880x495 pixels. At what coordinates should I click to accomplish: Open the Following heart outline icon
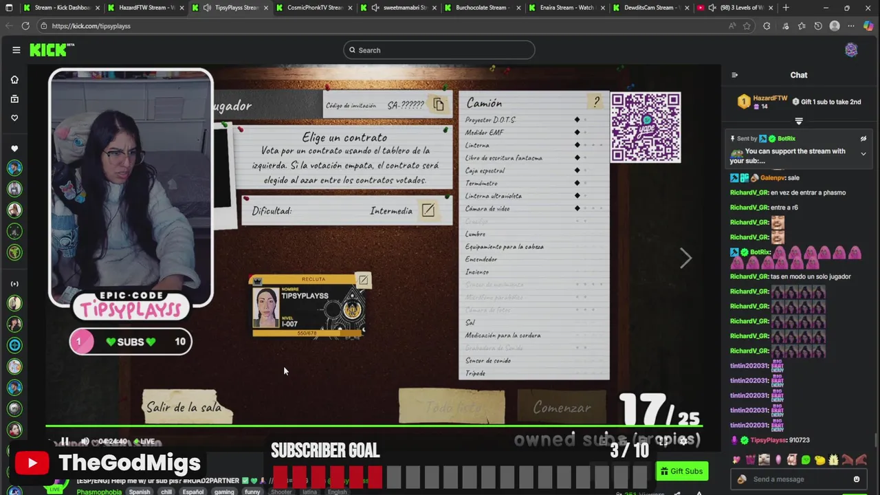(14, 118)
